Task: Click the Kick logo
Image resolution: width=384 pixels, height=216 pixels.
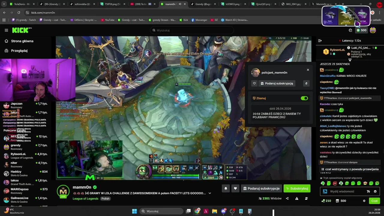Action: 22,30
